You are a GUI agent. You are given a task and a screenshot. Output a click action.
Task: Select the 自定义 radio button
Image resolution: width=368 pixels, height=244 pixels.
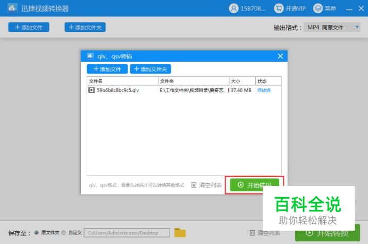(x=63, y=233)
